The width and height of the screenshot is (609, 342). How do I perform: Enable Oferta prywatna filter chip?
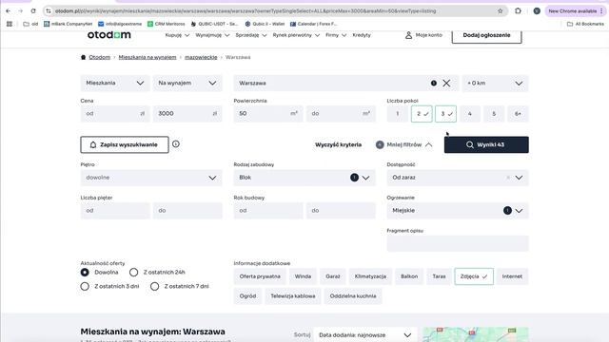coord(260,276)
